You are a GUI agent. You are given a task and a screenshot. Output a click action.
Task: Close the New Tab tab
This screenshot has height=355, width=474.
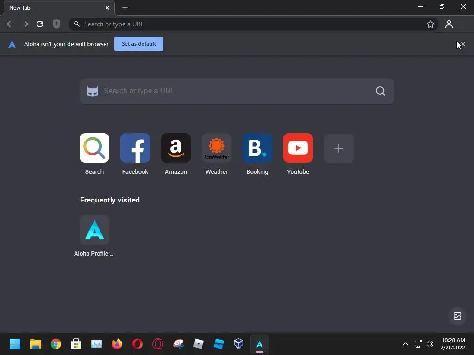tap(107, 8)
